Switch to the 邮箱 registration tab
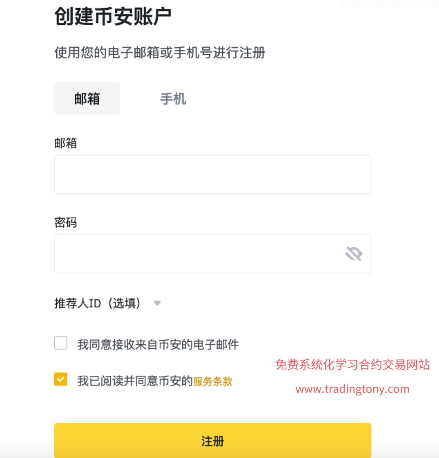Viewport: 439px width, 458px height. (x=87, y=99)
